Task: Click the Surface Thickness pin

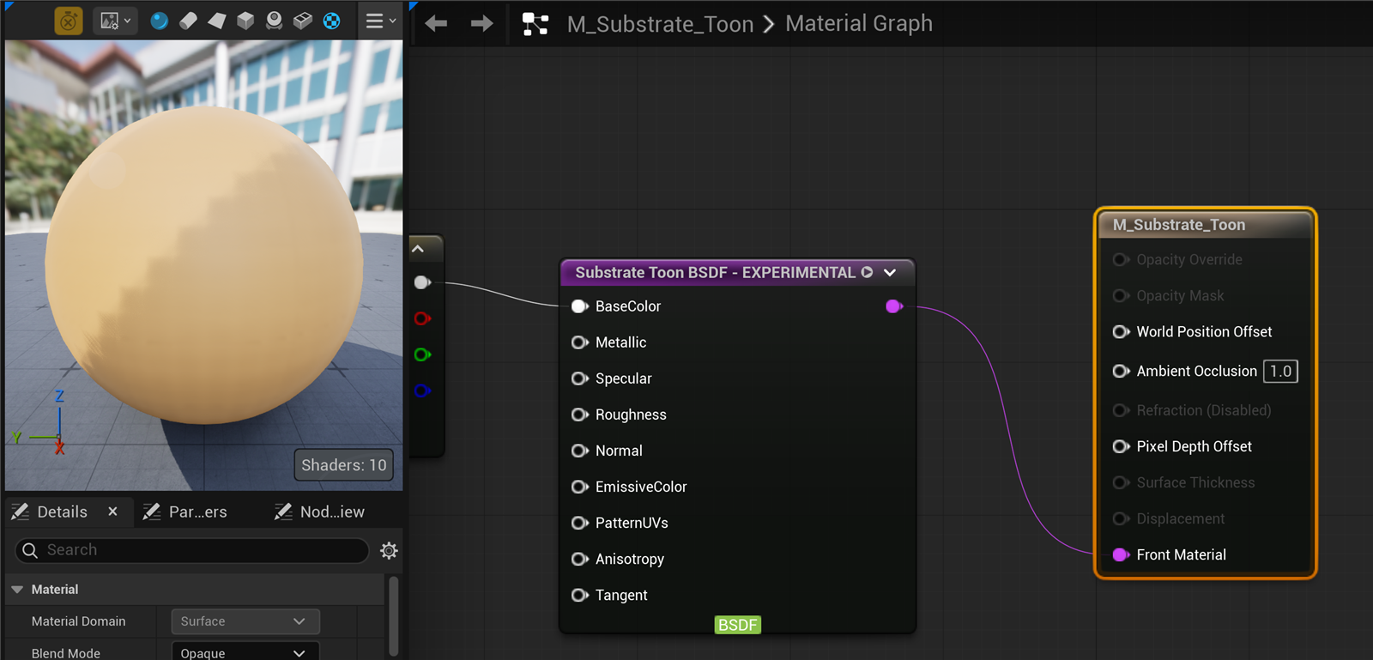Action: (x=1121, y=482)
